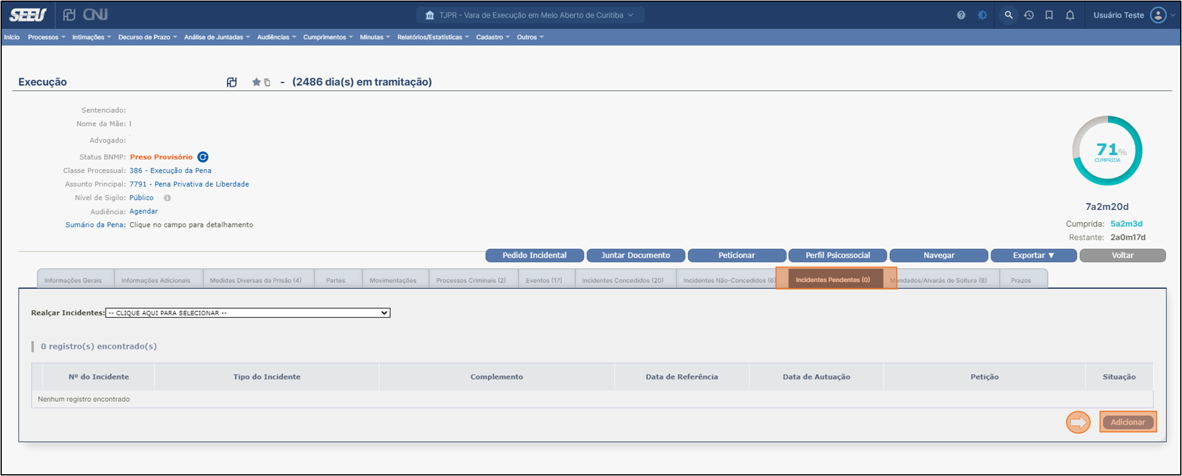1182x476 pixels.
Task: Open the Processos menu
Action: [47, 37]
